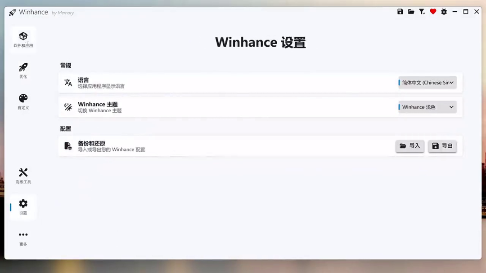
Task: Open the 软件和应用 section in the sidebar
Action: (23, 40)
